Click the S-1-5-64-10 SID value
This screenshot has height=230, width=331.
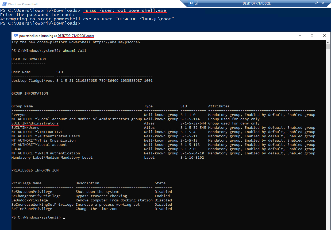(x=192, y=153)
